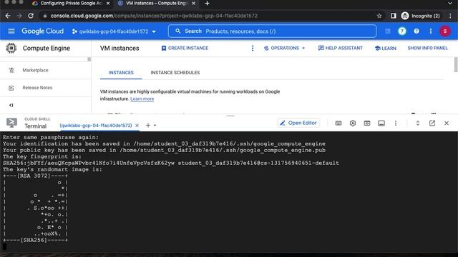Open the Incognito (2) profile indicator
458x257 pixels.
pos(421,16)
